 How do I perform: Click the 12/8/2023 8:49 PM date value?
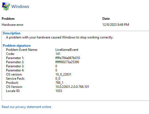[116, 25]
